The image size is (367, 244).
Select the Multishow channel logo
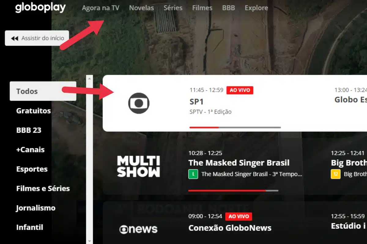pyautogui.click(x=139, y=166)
